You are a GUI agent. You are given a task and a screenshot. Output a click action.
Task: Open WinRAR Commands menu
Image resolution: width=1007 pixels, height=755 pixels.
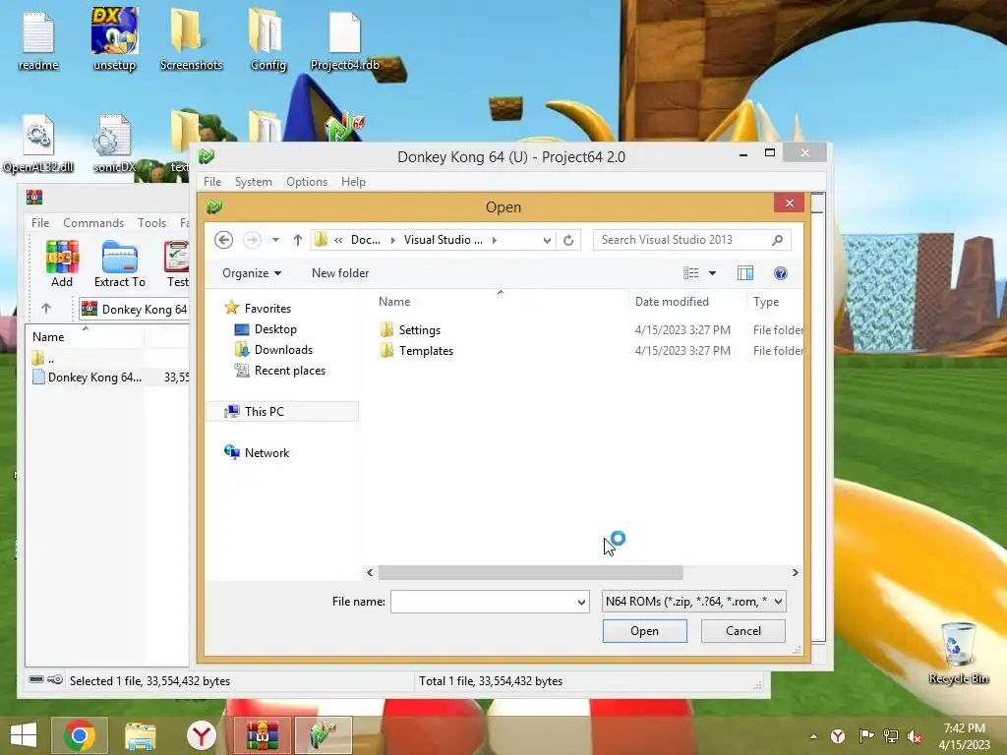(x=93, y=223)
